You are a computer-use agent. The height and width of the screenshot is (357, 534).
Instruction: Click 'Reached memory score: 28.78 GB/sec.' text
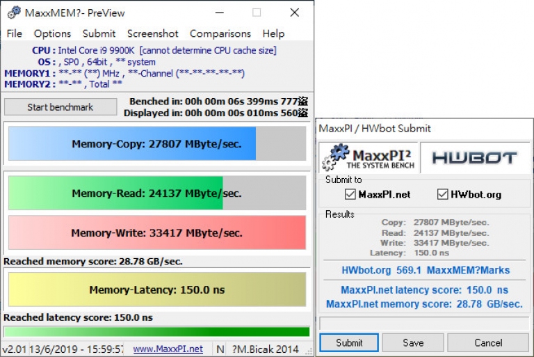[93, 262]
